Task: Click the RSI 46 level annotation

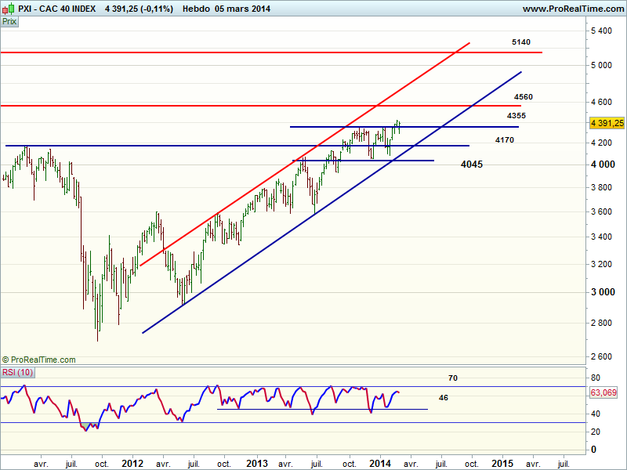Action: coord(443,397)
